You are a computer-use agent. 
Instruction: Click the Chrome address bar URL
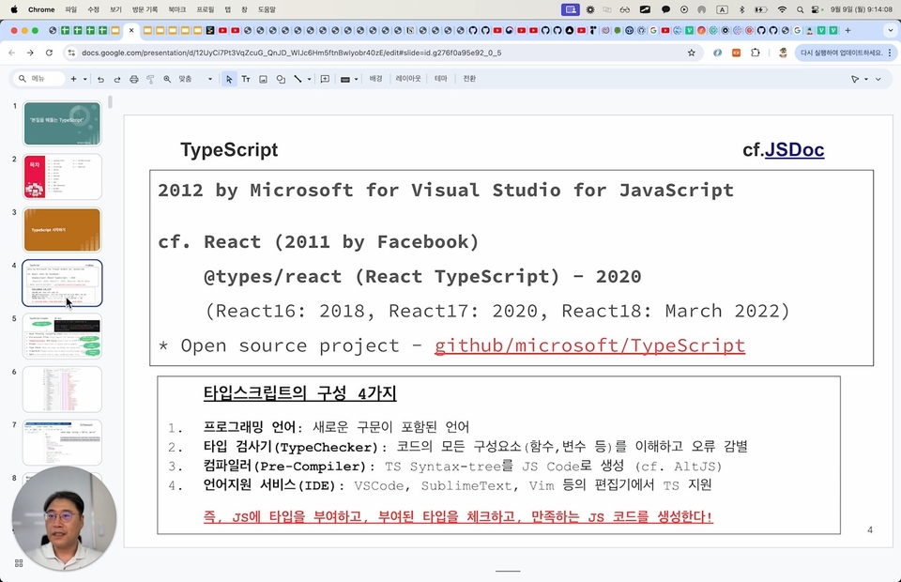click(291, 53)
